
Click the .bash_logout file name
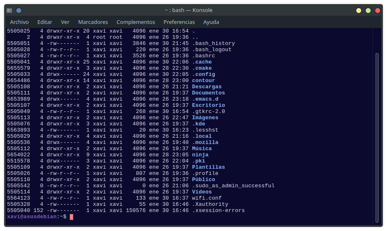click(x=212, y=49)
